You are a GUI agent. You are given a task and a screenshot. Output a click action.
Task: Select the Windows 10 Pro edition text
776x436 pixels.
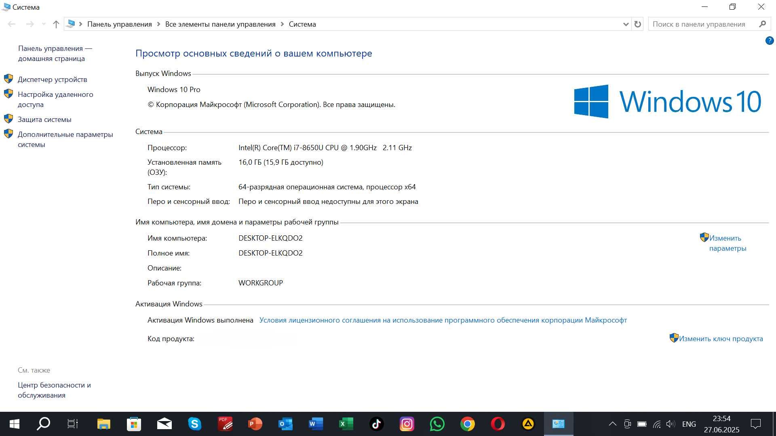pos(174,90)
